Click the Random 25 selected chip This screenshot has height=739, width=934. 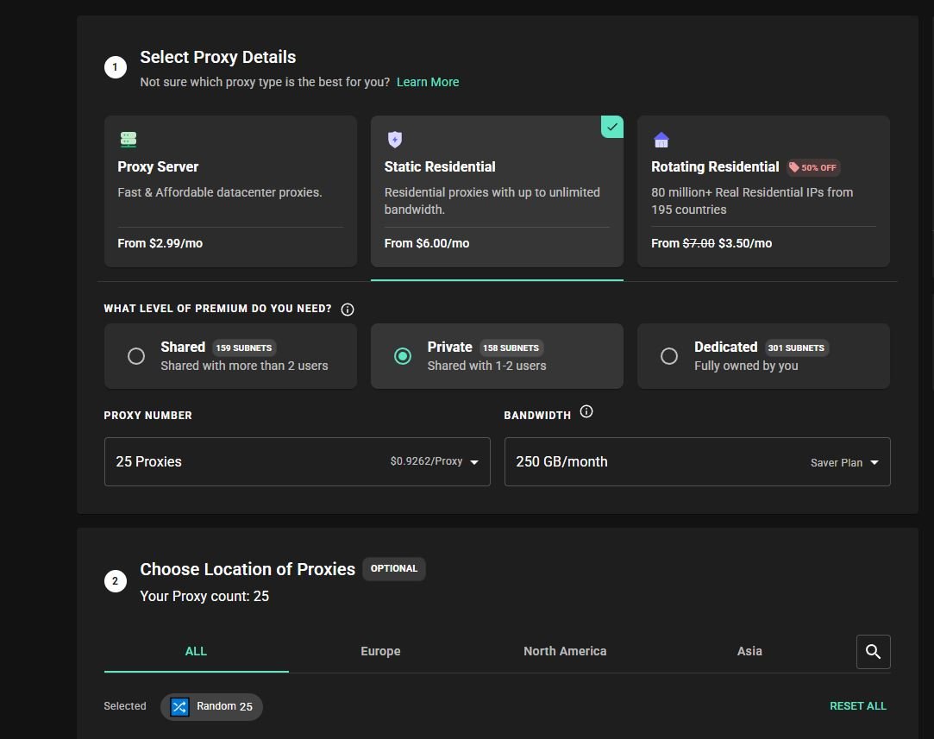[x=211, y=706]
